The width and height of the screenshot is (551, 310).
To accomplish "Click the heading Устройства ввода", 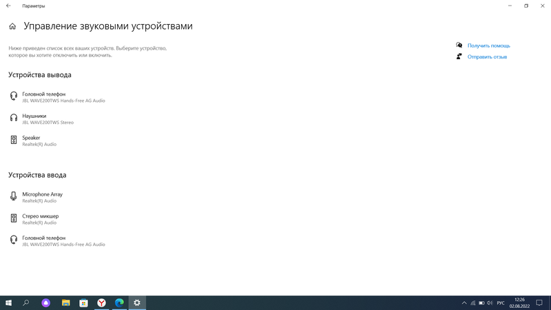I will click(37, 175).
